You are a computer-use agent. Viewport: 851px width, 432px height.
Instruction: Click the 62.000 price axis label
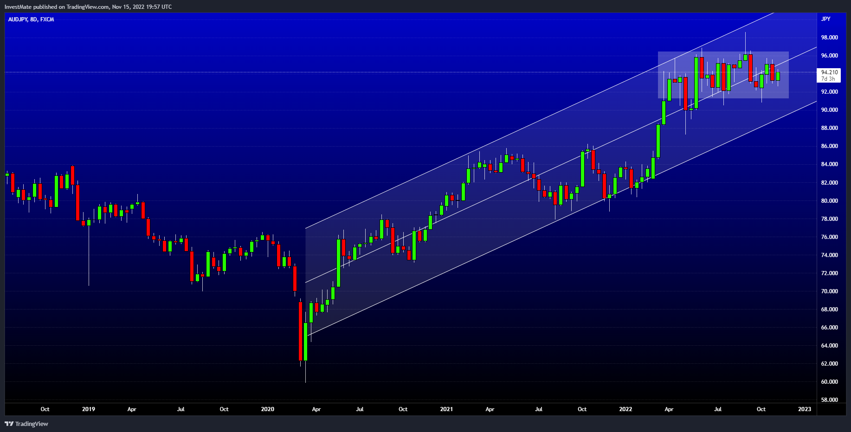829,364
